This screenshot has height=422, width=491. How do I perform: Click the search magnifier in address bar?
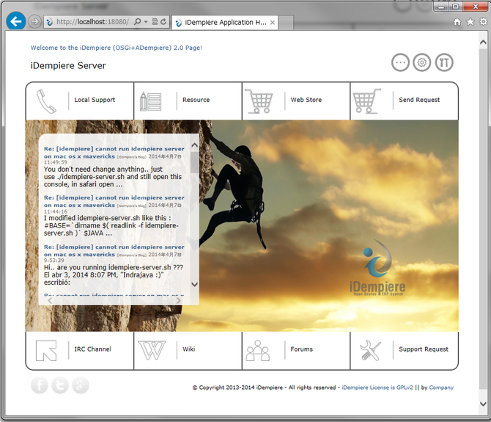coord(137,21)
